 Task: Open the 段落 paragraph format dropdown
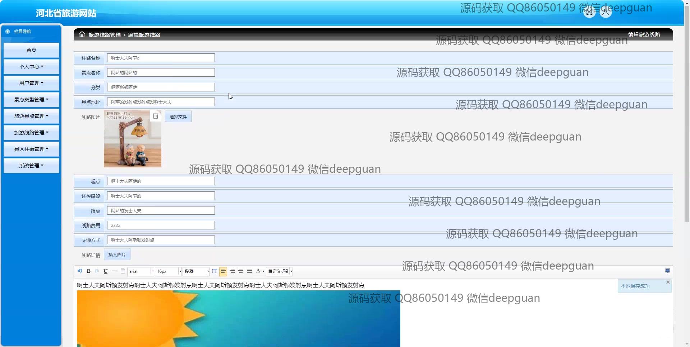196,271
